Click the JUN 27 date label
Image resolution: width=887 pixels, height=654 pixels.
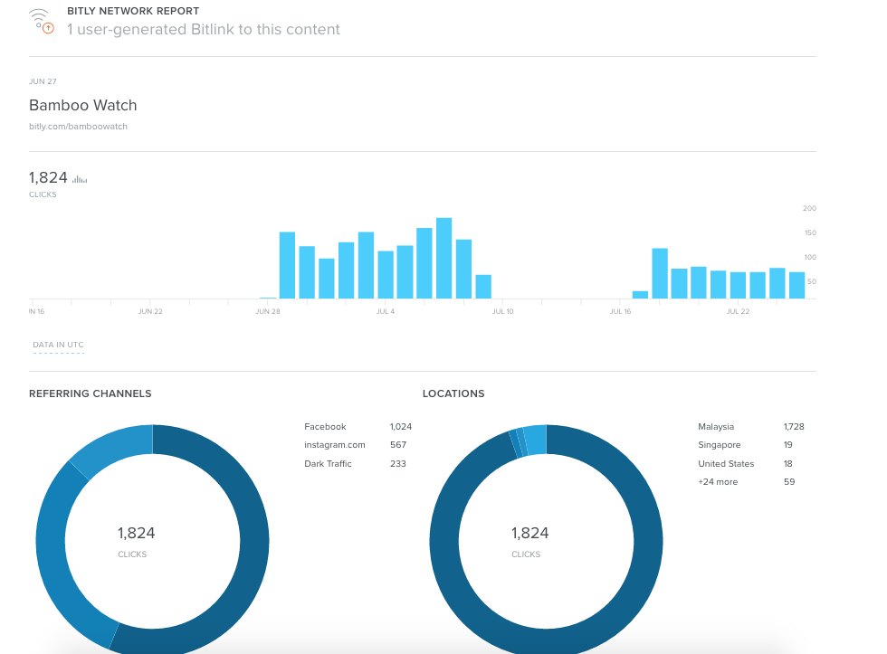point(43,81)
